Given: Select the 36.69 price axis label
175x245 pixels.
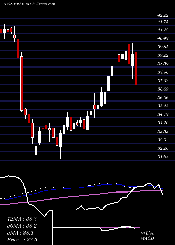Looking at the screenshot, I should coord(163,89).
